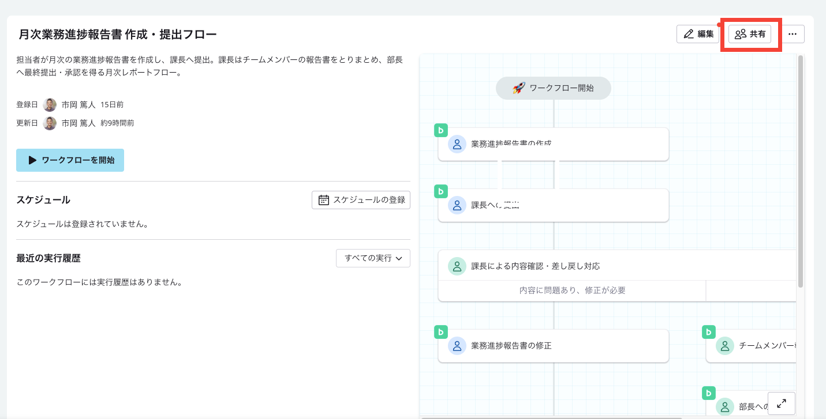
Task: Click the チームメンバー step card
Action: (x=751, y=346)
